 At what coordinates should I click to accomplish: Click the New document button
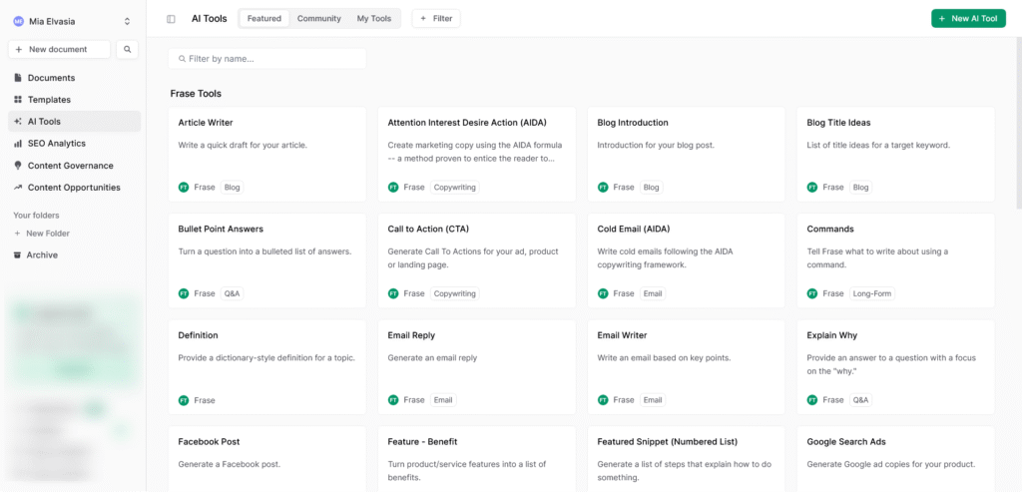(x=59, y=49)
